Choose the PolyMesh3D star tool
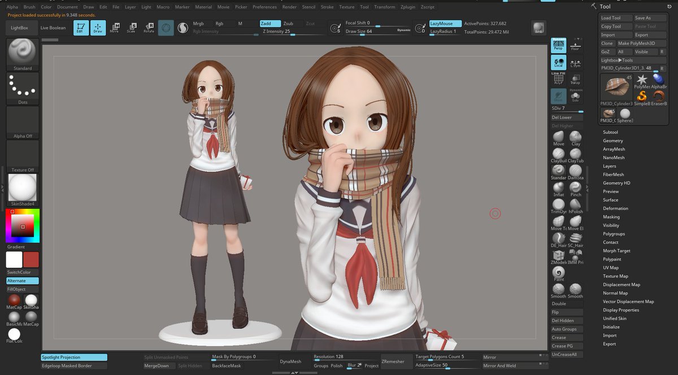 tap(642, 81)
